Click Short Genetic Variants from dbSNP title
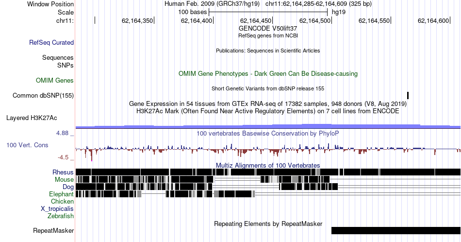The width and height of the screenshot is (461, 242). point(268,88)
